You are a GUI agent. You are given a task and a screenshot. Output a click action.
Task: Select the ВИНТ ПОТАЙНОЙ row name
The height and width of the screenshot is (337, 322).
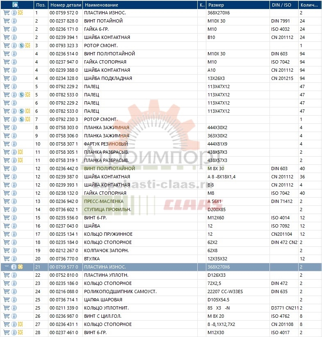click(x=103, y=21)
